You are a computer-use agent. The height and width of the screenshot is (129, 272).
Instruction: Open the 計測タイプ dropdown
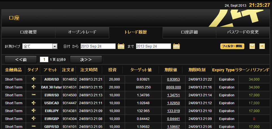40,46
